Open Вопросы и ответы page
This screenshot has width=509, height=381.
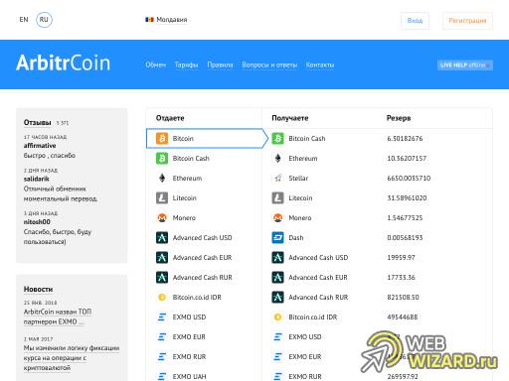pos(269,64)
